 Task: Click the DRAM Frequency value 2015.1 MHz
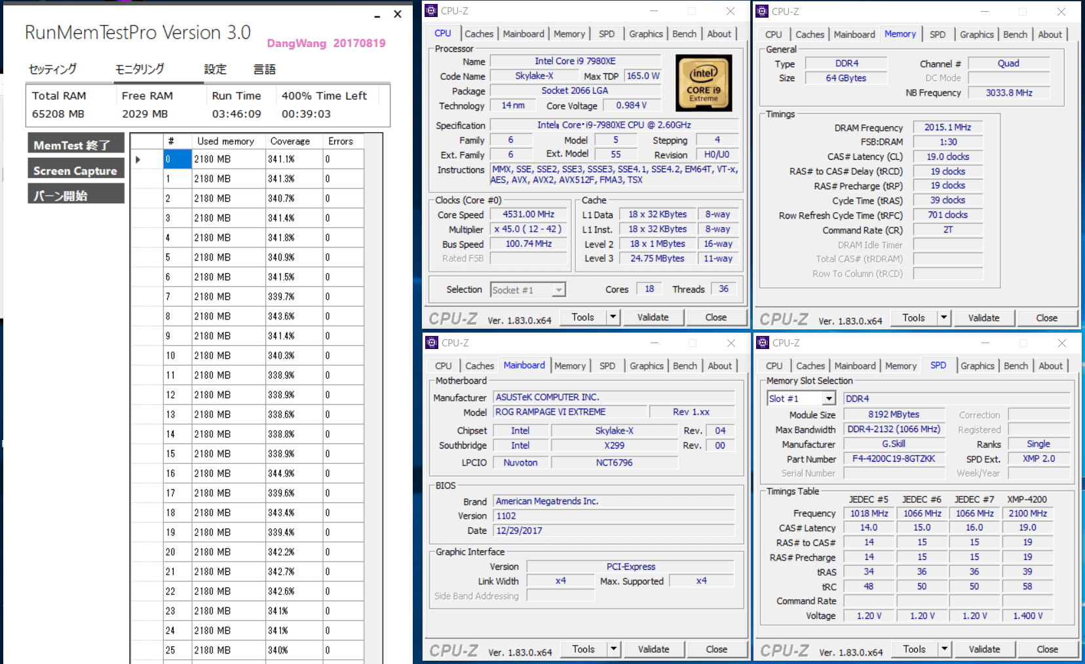click(947, 127)
